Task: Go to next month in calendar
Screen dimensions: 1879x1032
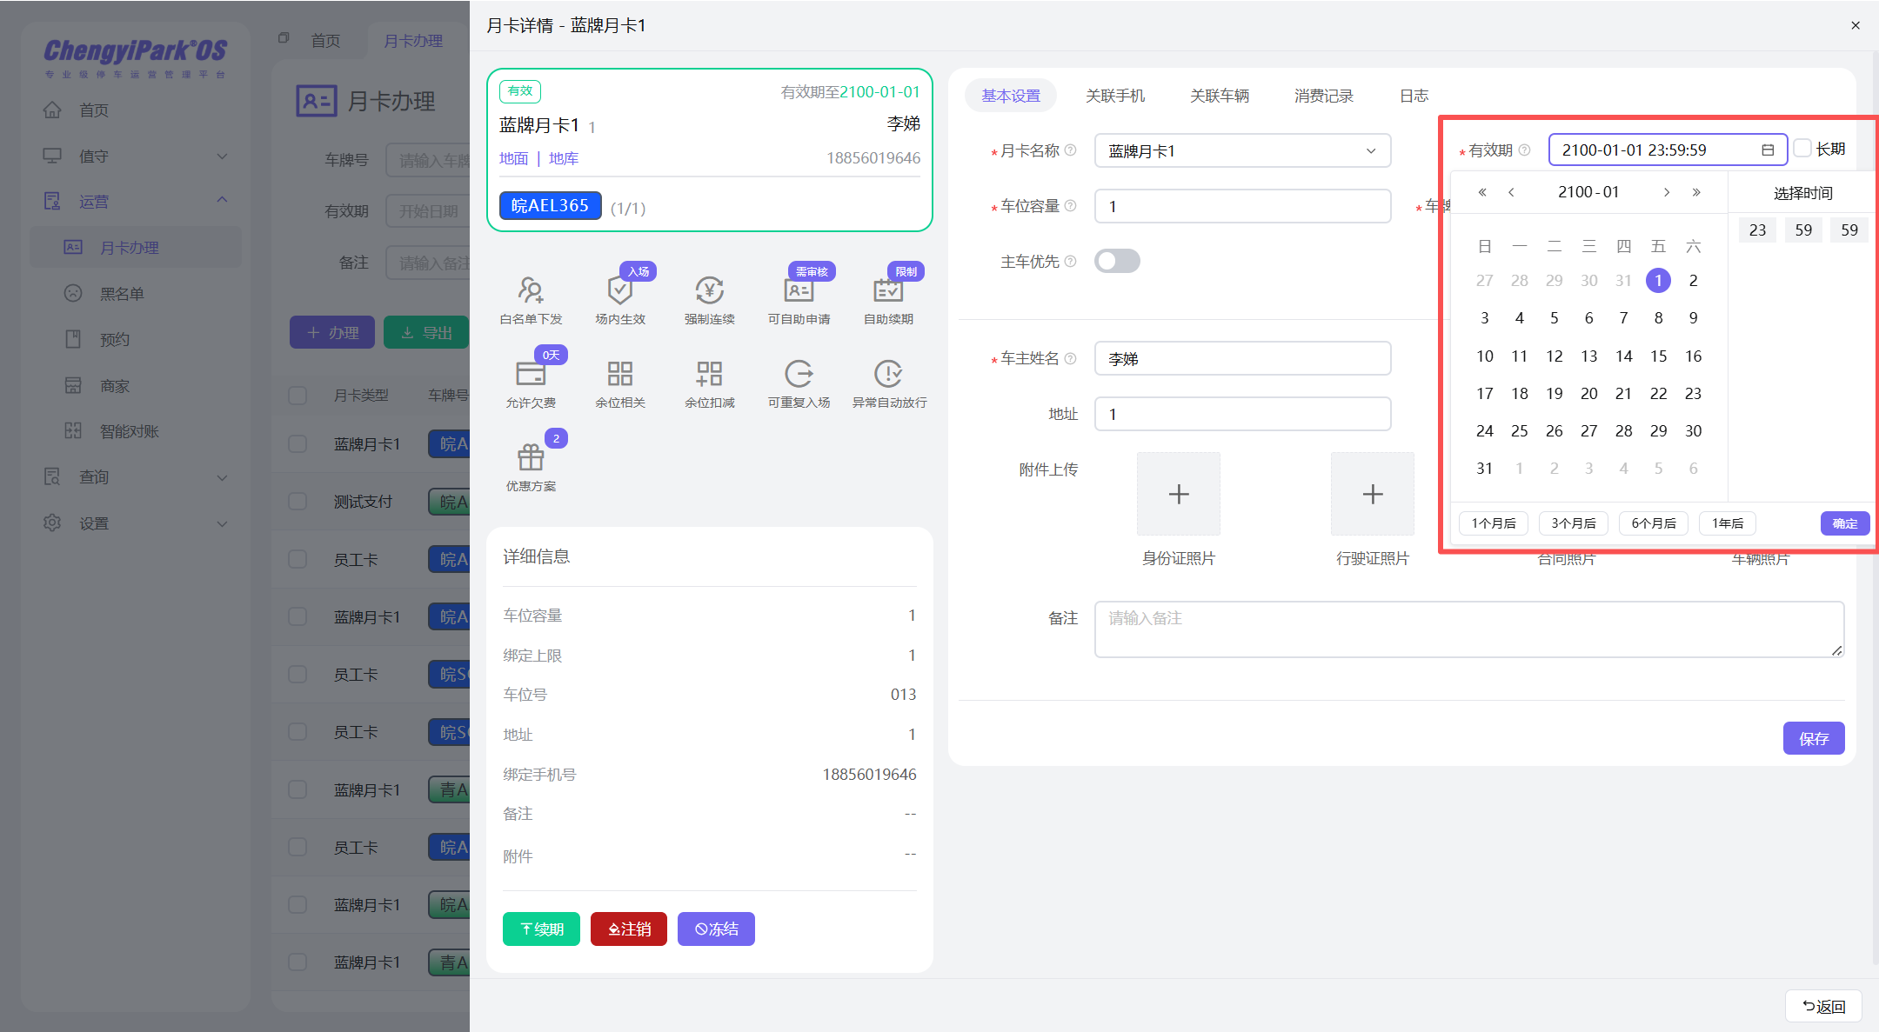Action: coord(1666,192)
